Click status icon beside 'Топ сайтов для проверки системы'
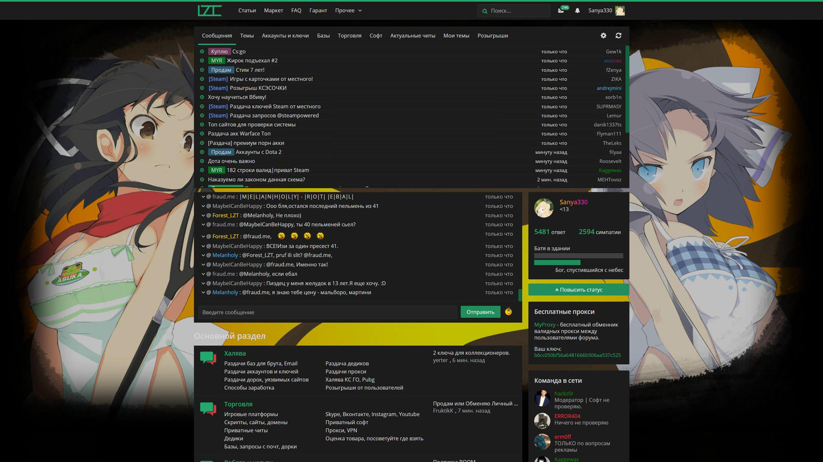 pos(202,125)
